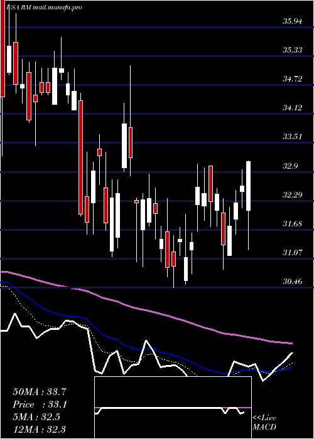This screenshot has width=314, height=439.
Task: Click the last white candlestick on the right
Action: 249,186
